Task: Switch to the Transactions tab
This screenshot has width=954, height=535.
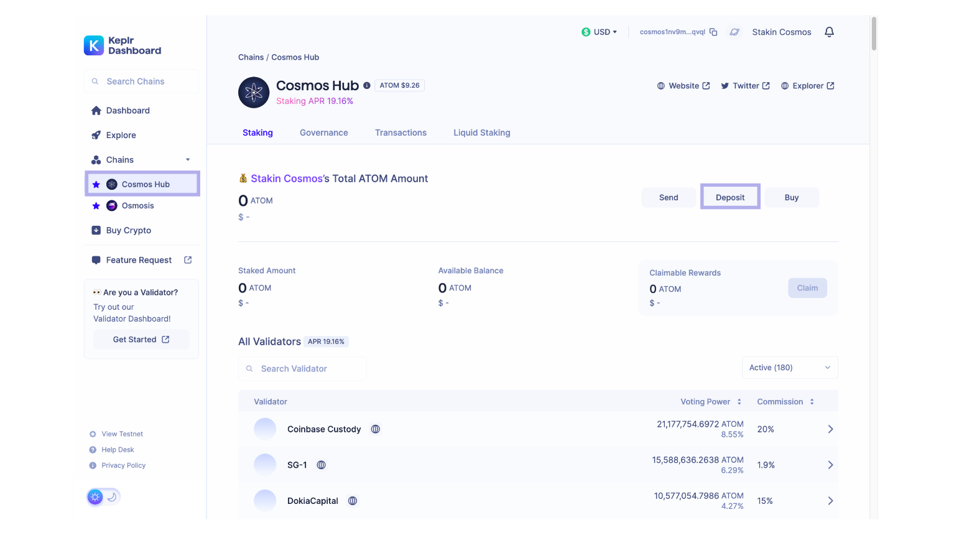Action: pyautogui.click(x=401, y=133)
